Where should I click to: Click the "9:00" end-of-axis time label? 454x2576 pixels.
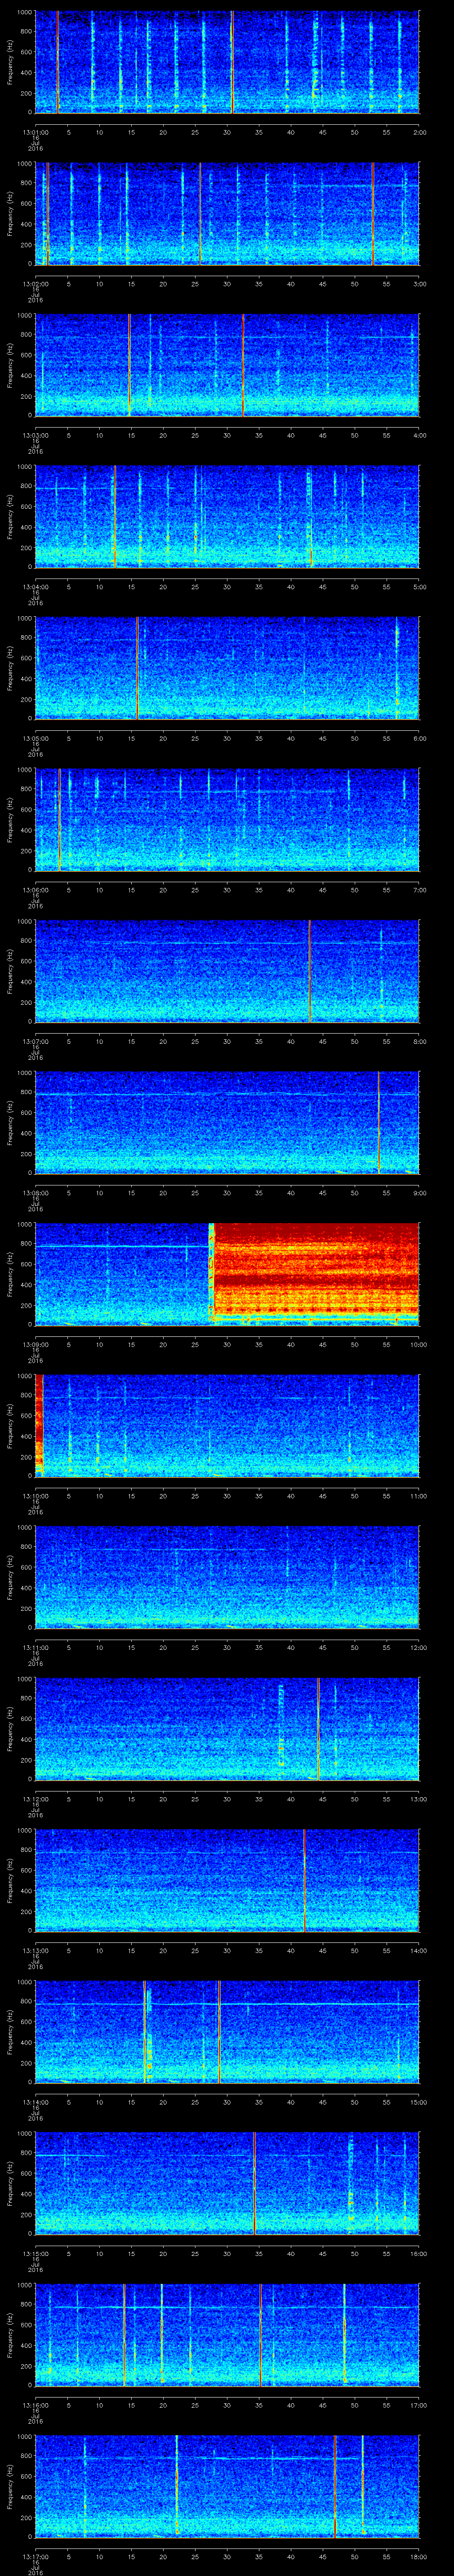pos(419,1193)
